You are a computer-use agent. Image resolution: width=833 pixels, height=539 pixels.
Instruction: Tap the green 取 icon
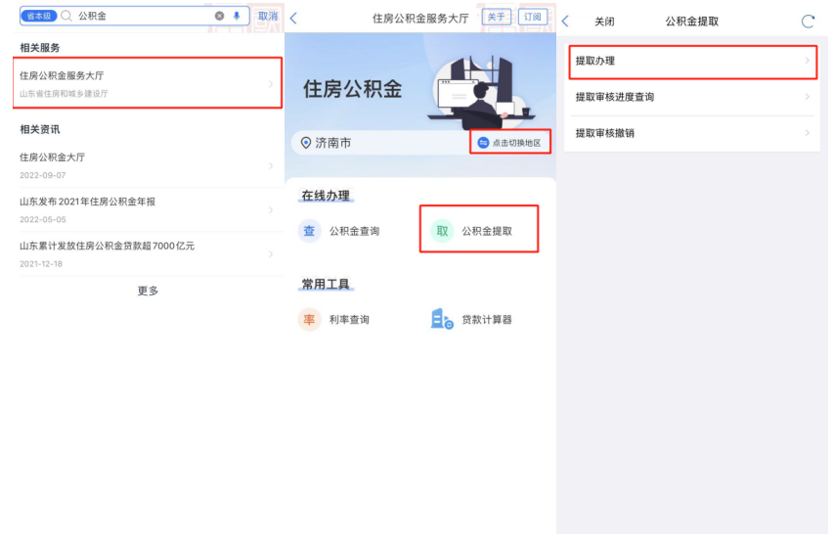pos(442,231)
